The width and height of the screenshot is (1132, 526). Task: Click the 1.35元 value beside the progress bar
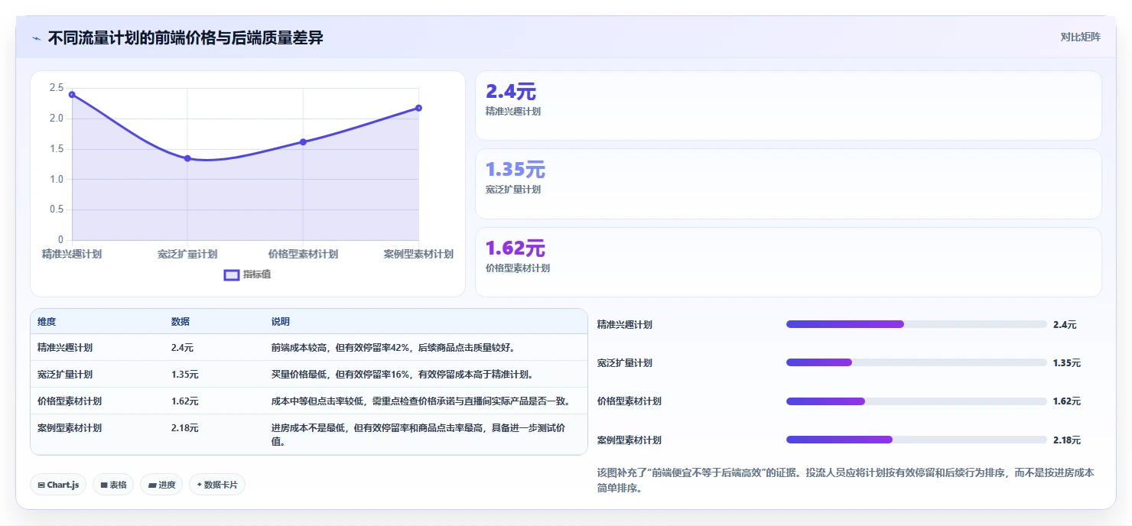point(1067,363)
